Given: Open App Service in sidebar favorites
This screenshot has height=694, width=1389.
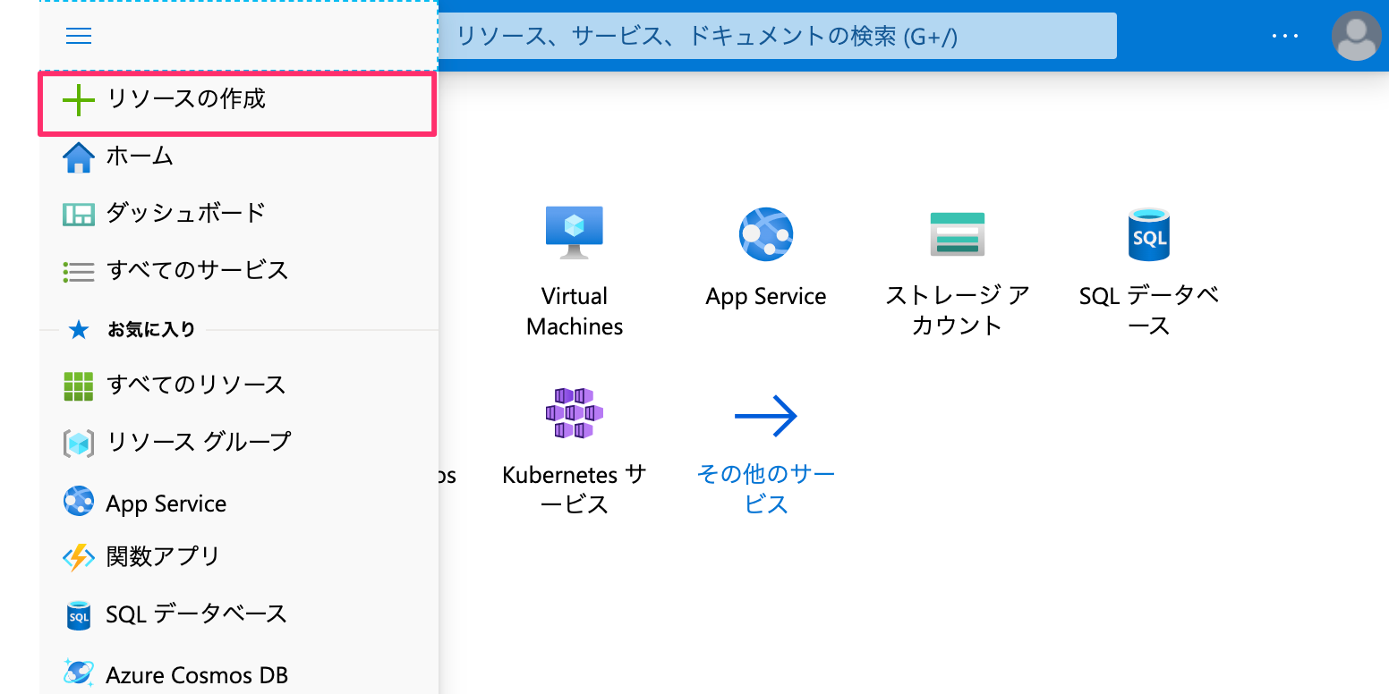Looking at the screenshot, I should coord(166,504).
